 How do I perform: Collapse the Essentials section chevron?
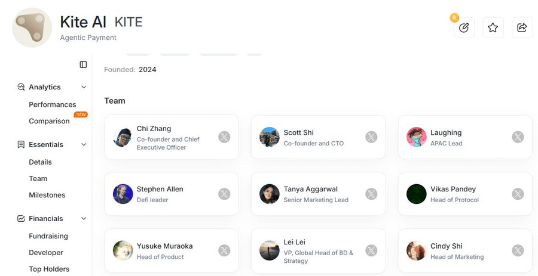tap(84, 144)
